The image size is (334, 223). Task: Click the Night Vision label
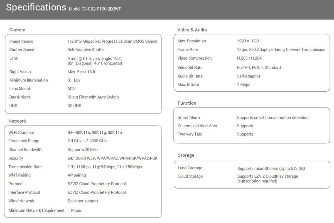click(x=20, y=72)
